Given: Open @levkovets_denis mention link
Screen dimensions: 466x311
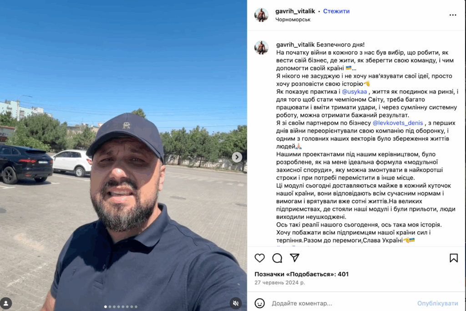Looking at the screenshot, I should [398, 123].
